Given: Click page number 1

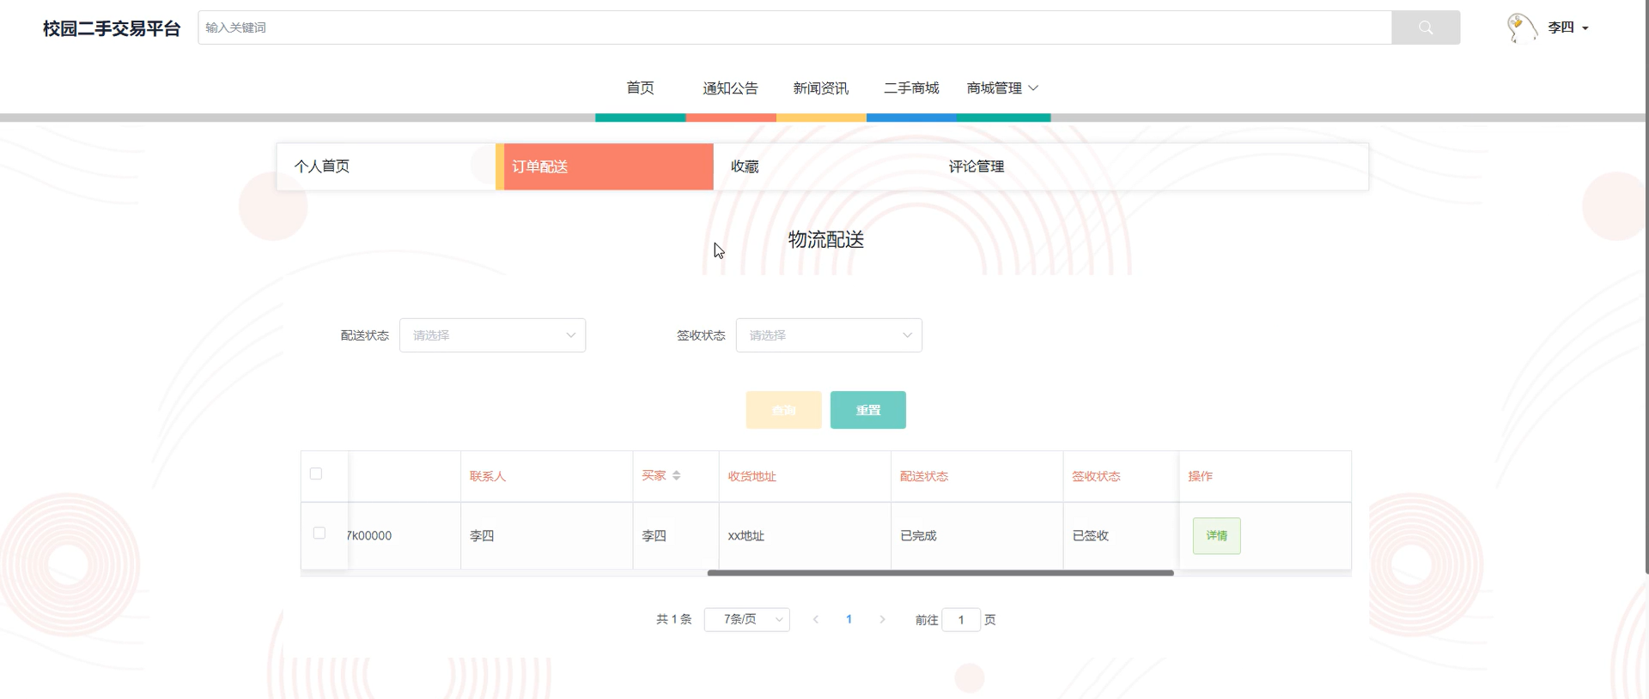Looking at the screenshot, I should pyautogui.click(x=849, y=619).
